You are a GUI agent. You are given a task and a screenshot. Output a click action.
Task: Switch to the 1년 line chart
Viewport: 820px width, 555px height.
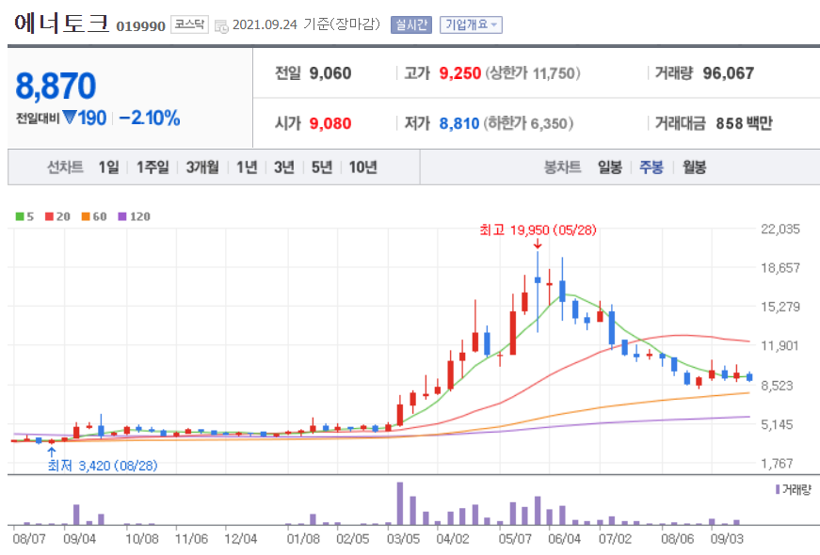point(247,167)
